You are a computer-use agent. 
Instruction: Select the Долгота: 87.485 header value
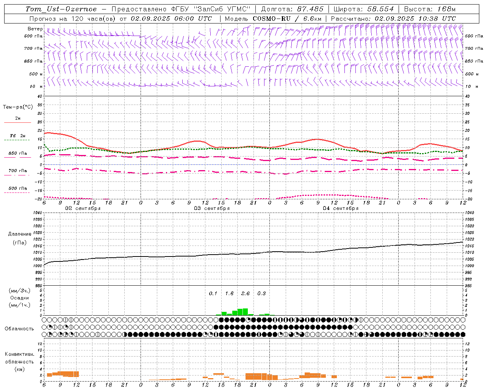pos(292,9)
